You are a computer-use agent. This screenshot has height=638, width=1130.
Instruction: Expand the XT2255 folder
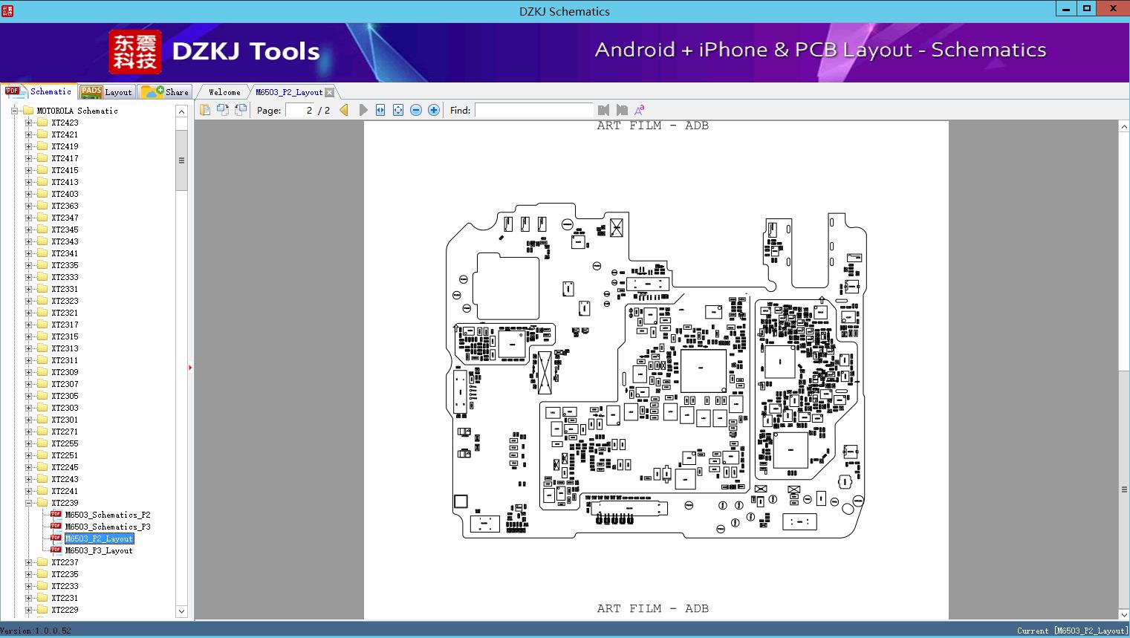(x=28, y=443)
